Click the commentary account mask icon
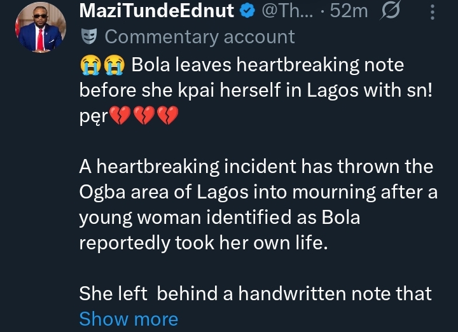The height and width of the screenshot is (332, 458). coord(88,37)
